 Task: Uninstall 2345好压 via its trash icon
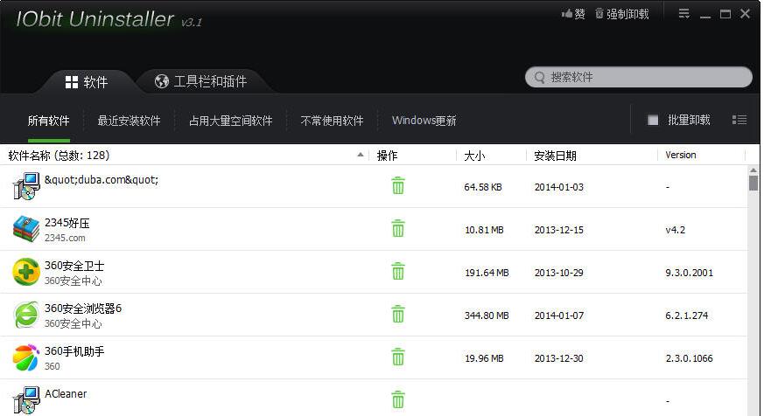398,228
